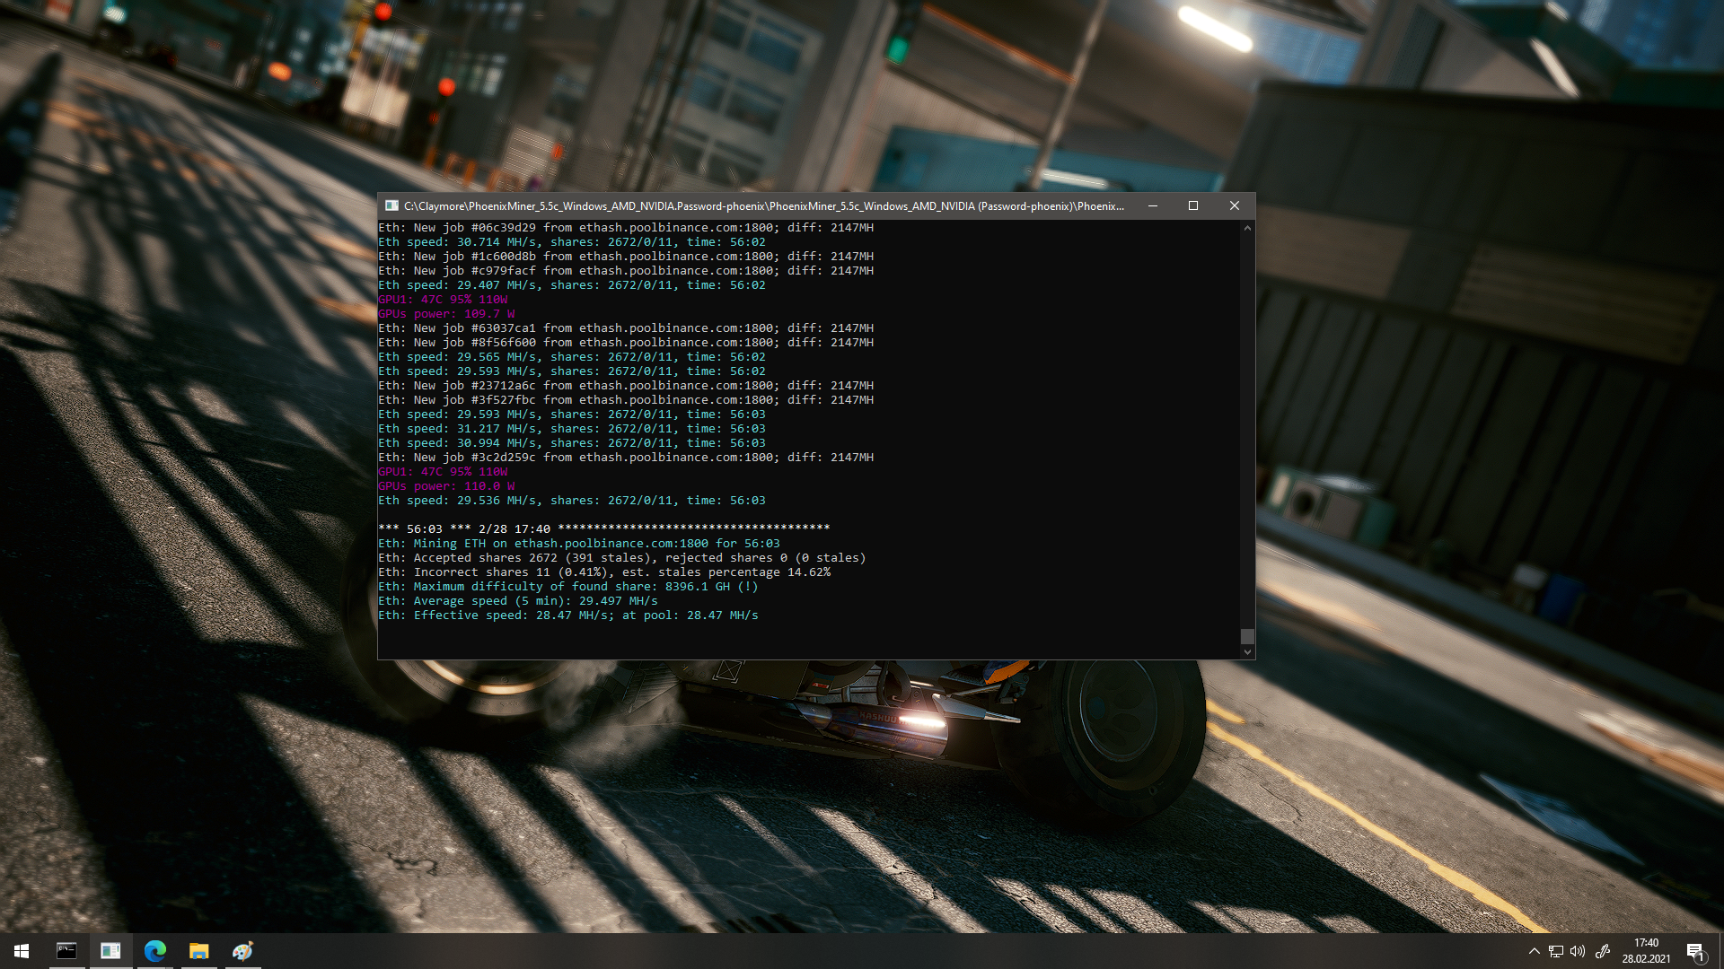
Task: Open the Paint app taskbar icon
Action: (242, 951)
